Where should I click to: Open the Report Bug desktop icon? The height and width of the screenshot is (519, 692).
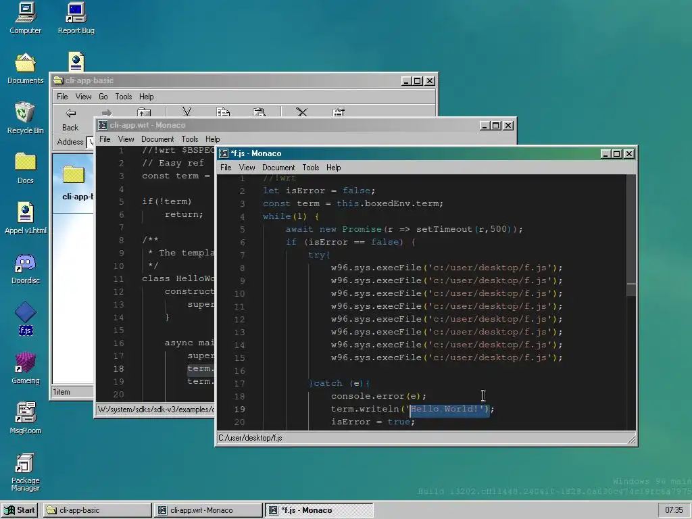(x=76, y=18)
